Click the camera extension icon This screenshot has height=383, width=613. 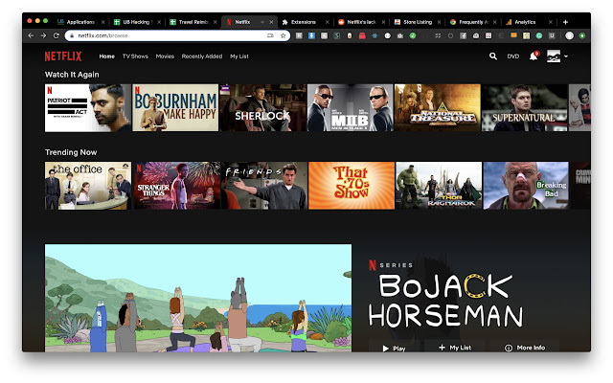(x=400, y=35)
